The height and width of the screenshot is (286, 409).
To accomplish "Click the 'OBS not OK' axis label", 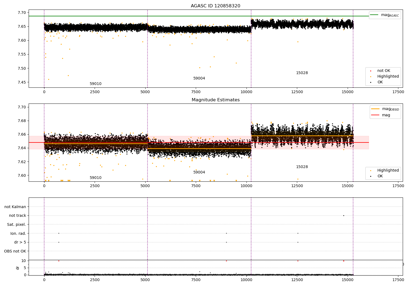I will coord(15,251).
